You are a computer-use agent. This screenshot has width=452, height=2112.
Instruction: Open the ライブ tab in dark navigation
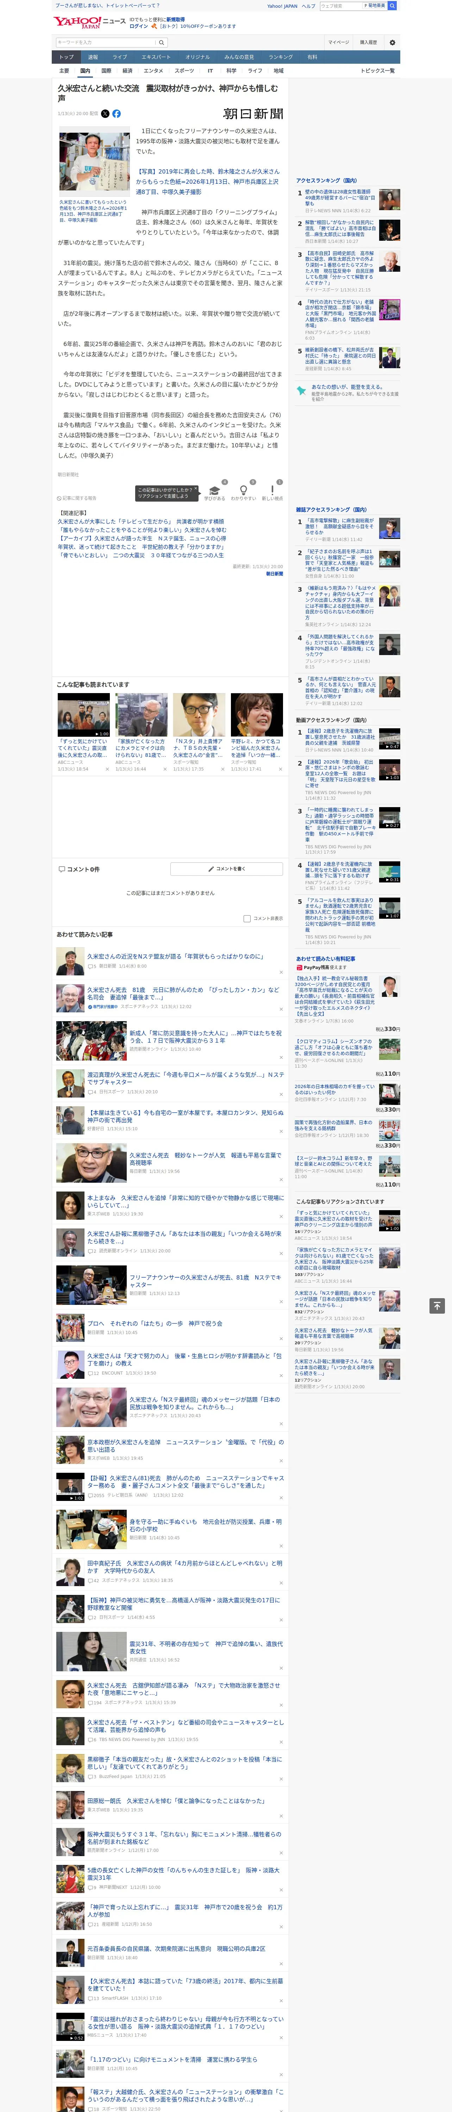120,57
